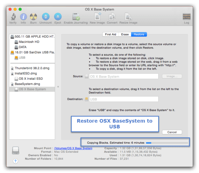Click the sidebar splitter dot handle

pyautogui.click(x=58, y=87)
